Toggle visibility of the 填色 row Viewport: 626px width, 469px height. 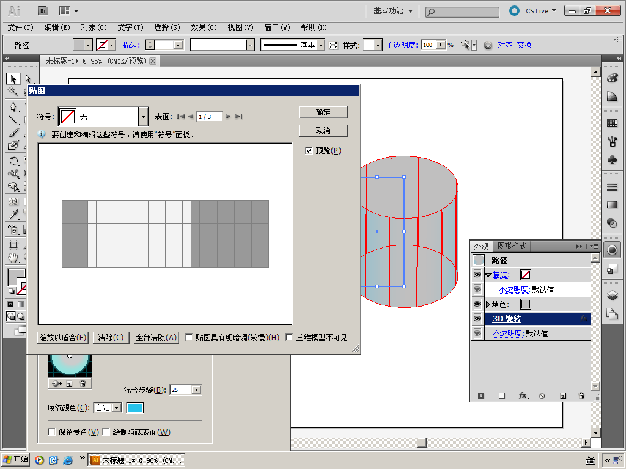(477, 304)
